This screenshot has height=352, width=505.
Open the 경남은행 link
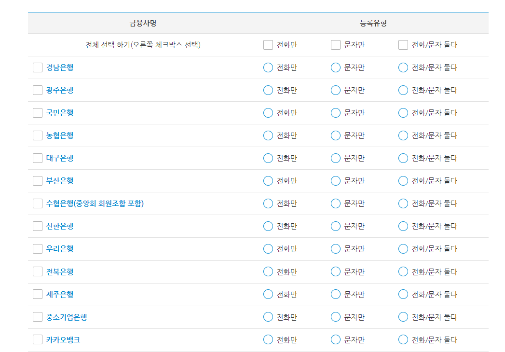60,68
